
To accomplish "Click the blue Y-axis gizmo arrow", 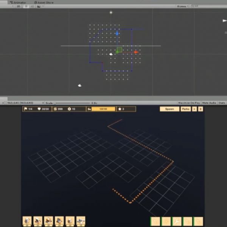I will (117, 34).
